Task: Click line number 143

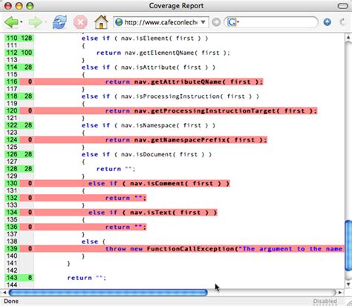Action: click(12, 278)
